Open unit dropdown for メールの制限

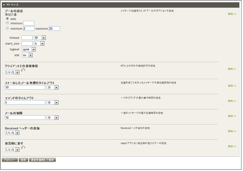coord(53,118)
